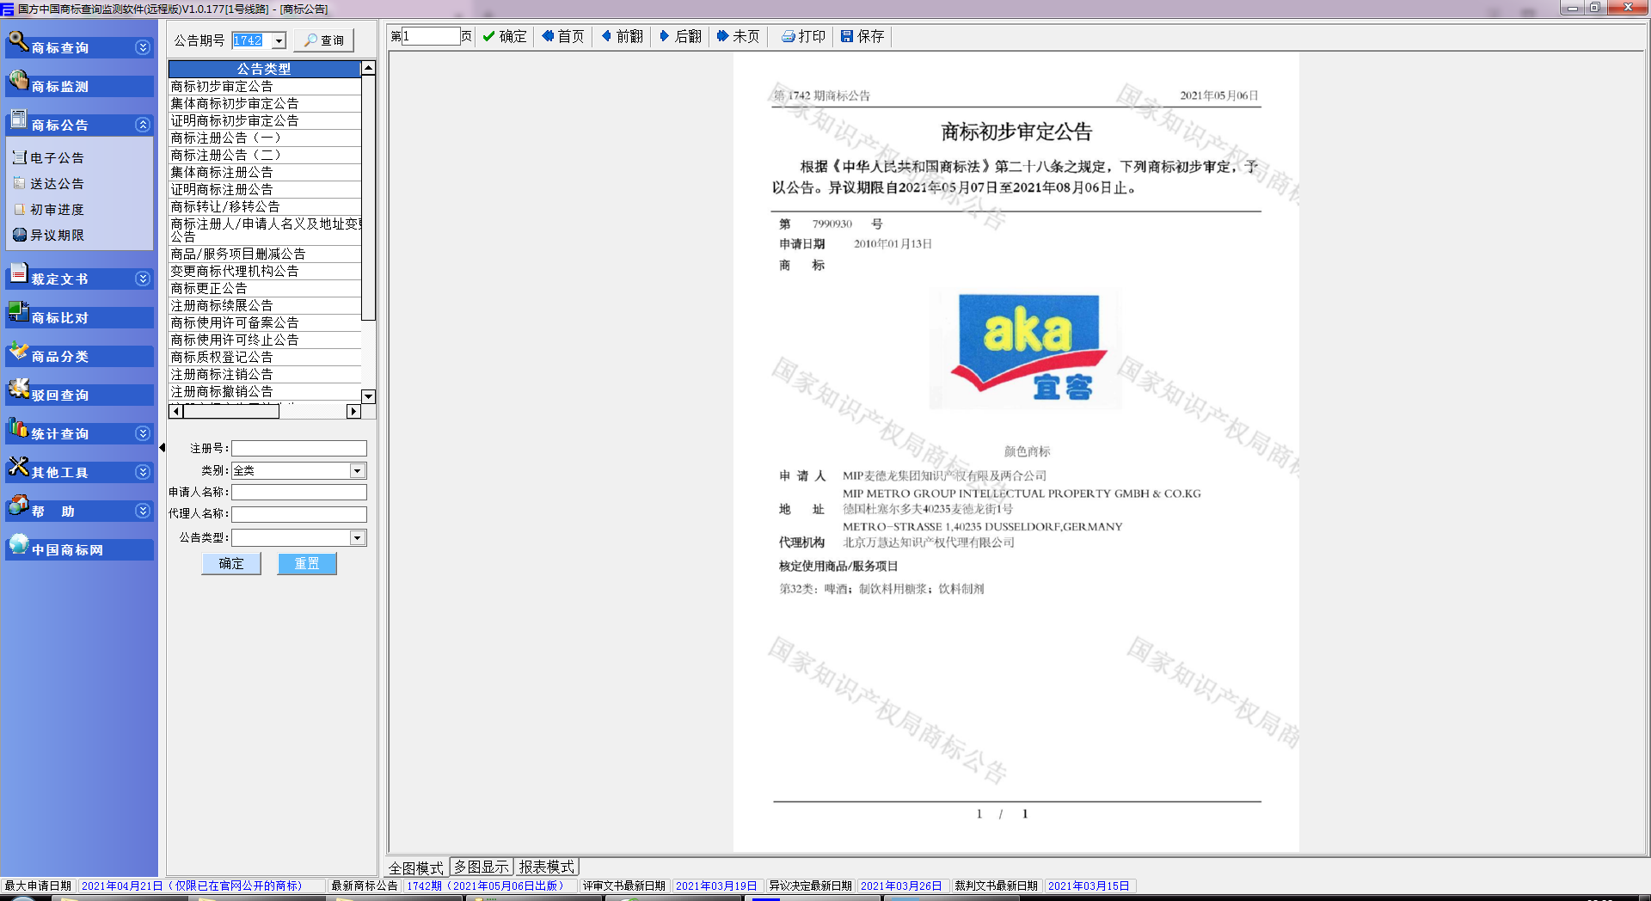Select 商标注册公告（一） row
Image resolution: width=1651 pixels, height=901 pixels.
pos(265,138)
